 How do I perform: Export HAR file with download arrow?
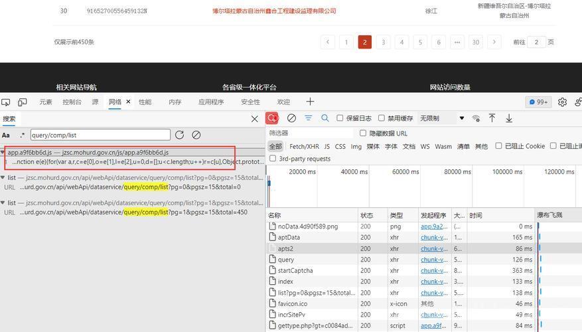(509, 118)
